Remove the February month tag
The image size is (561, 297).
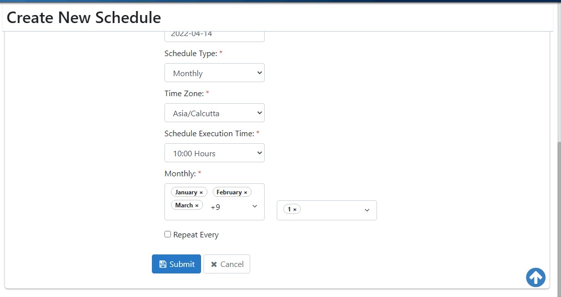pos(246,193)
